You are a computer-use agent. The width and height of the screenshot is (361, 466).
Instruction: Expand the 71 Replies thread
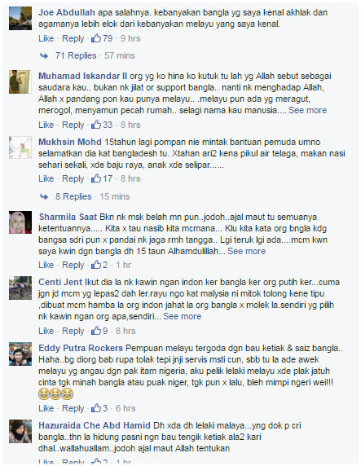pos(76,55)
